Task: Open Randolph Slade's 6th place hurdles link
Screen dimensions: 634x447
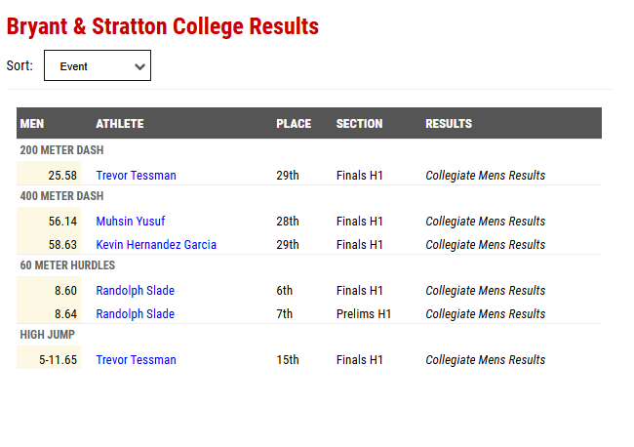Action: [135, 291]
